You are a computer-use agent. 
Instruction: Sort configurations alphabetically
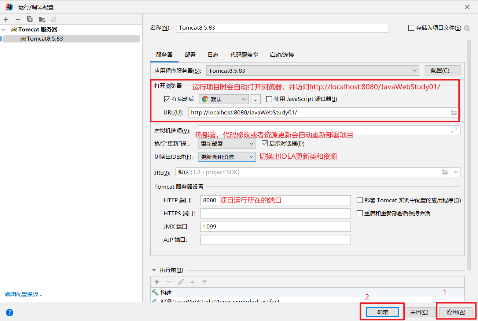click(x=54, y=19)
